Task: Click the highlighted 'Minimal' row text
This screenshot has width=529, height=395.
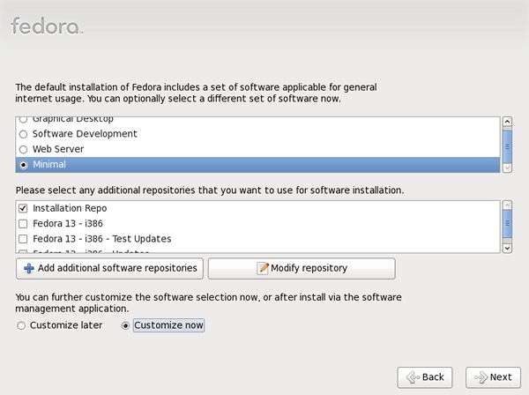Action: (49, 165)
